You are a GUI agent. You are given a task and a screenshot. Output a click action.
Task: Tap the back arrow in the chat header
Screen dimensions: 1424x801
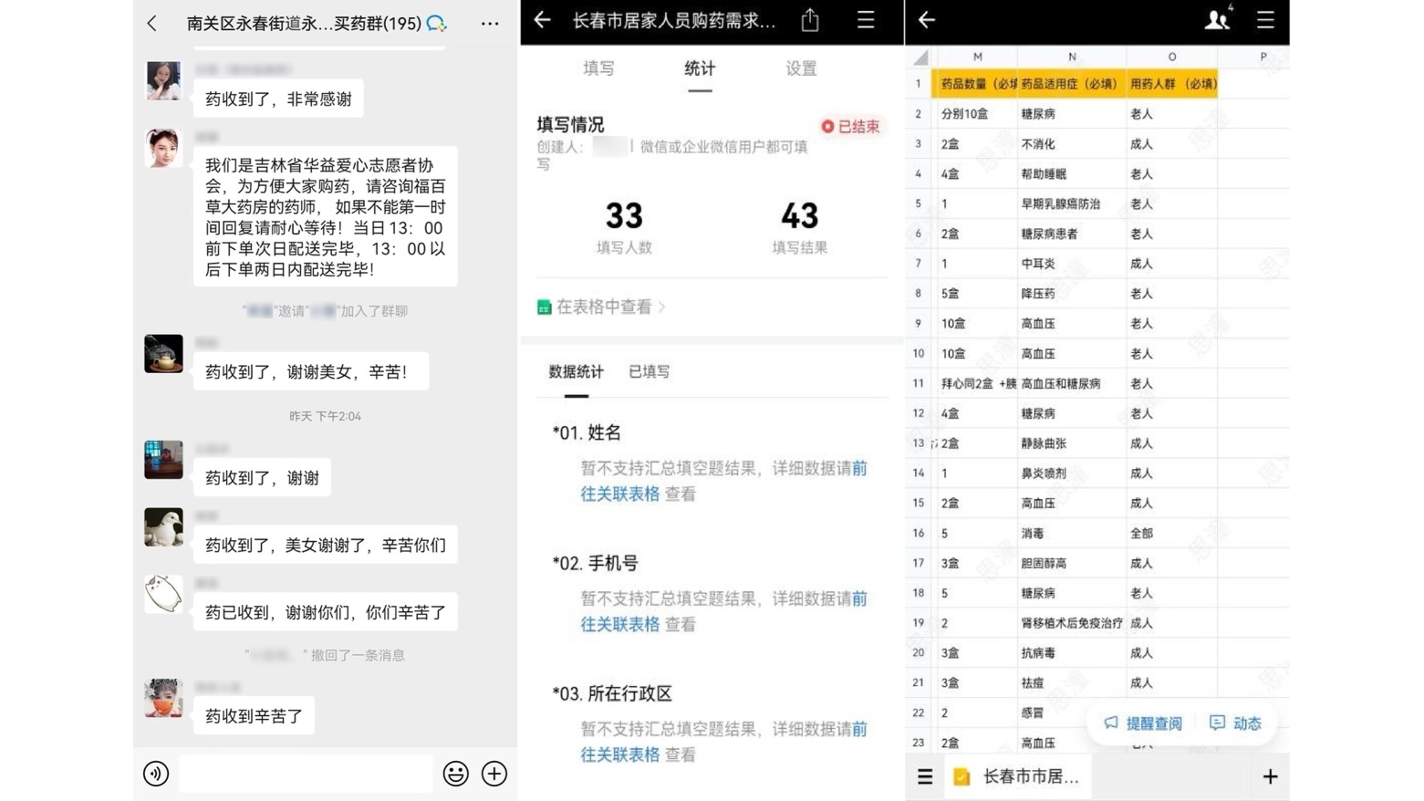coord(152,24)
